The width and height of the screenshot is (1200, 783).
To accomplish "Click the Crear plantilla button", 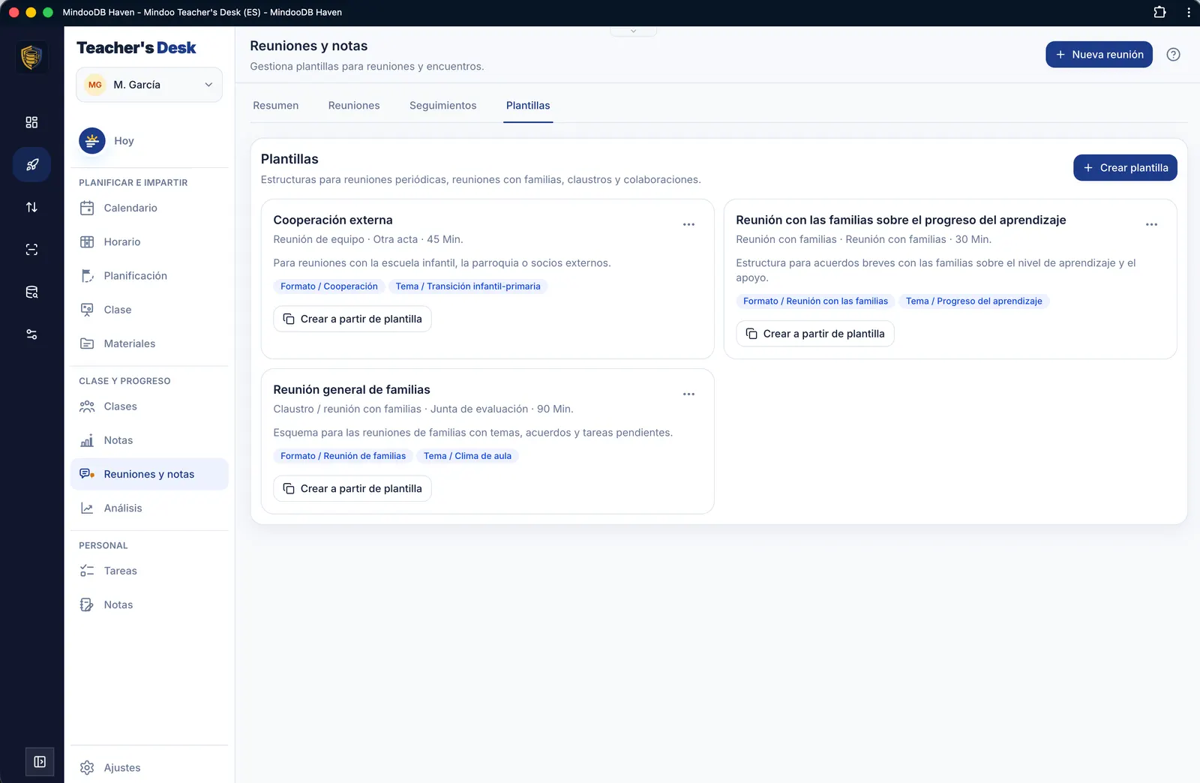I will tap(1125, 168).
